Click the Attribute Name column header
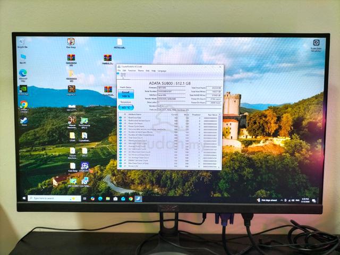The image size is (340, 255). tap(135, 114)
